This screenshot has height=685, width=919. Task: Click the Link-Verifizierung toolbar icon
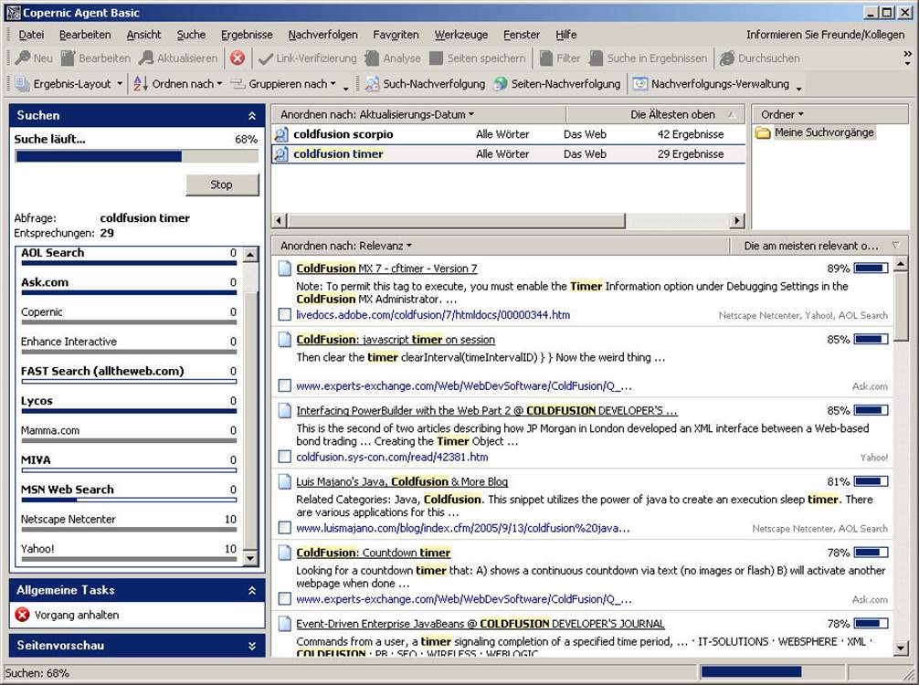pos(266,58)
